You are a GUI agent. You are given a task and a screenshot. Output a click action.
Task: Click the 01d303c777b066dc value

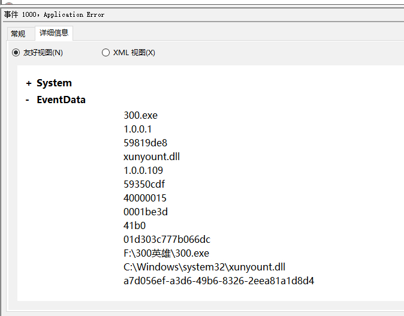(x=167, y=239)
